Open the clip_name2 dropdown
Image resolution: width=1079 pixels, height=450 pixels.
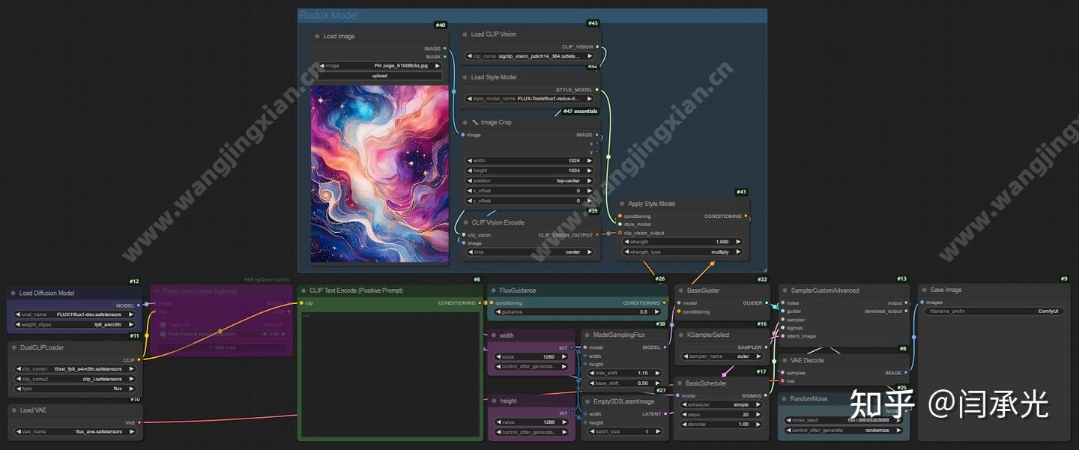pyautogui.click(x=75, y=379)
